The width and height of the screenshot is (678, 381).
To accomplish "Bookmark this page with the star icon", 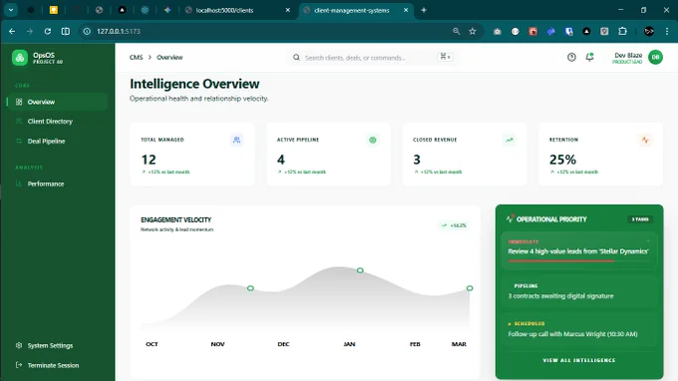I will (x=473, y=31).
